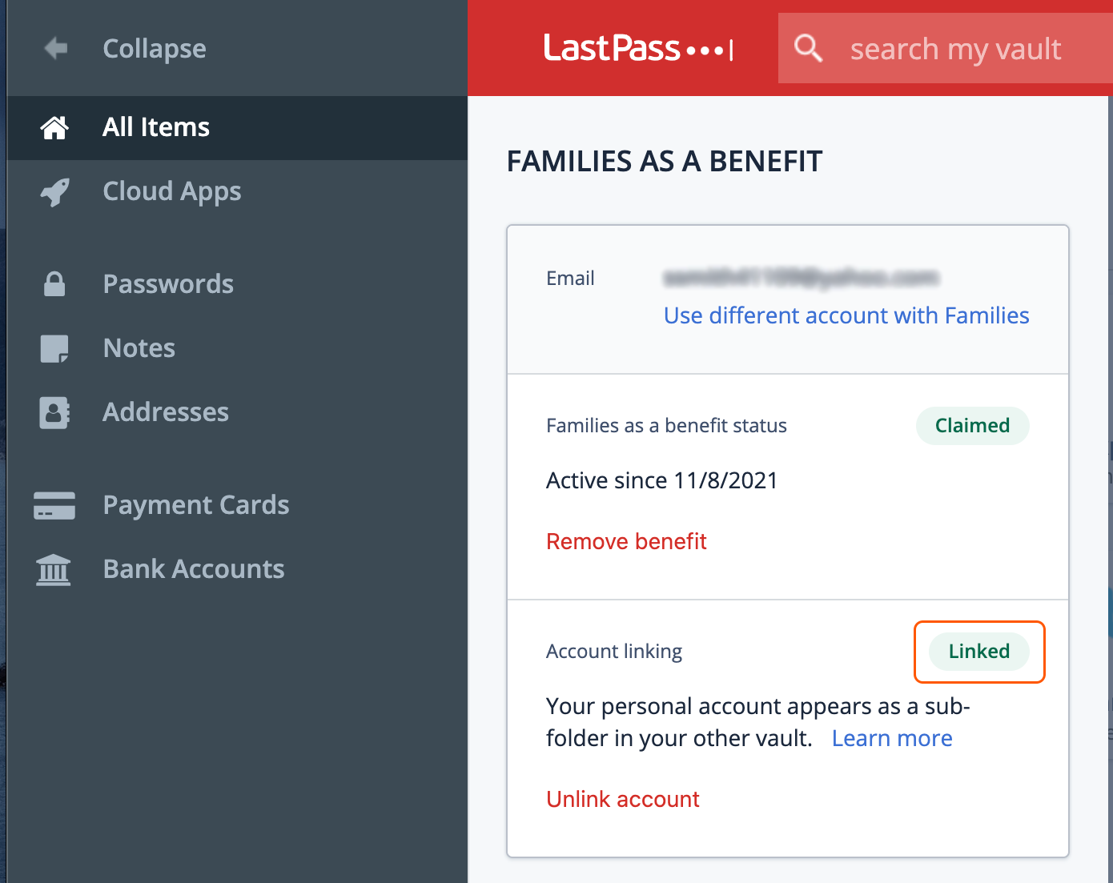Screen dimensions: 1113x883
Task: Click the Claimed status badge
Action: click(x=972, y=426)
